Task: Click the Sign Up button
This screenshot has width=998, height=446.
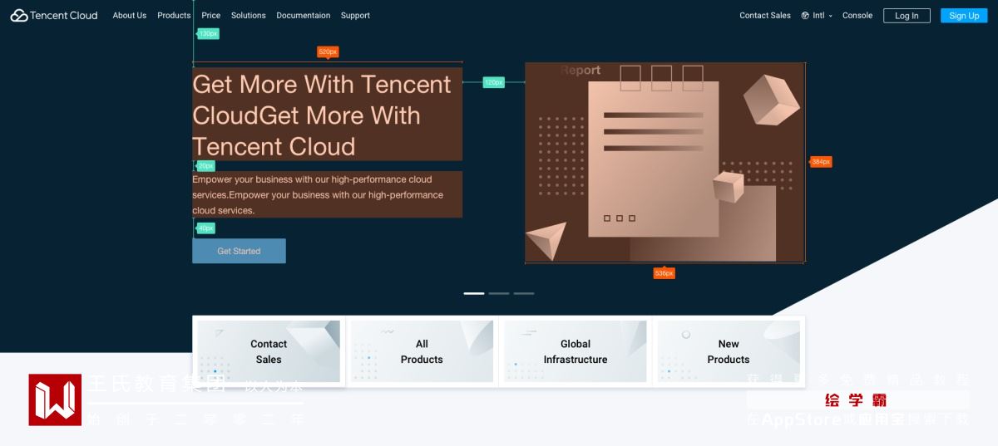Action: coord(964,15)
